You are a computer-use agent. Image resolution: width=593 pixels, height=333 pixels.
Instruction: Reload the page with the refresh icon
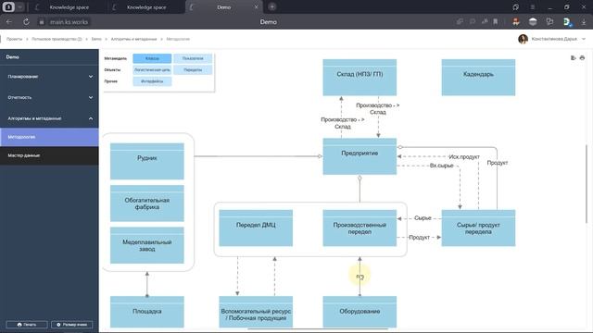point(26,22)
